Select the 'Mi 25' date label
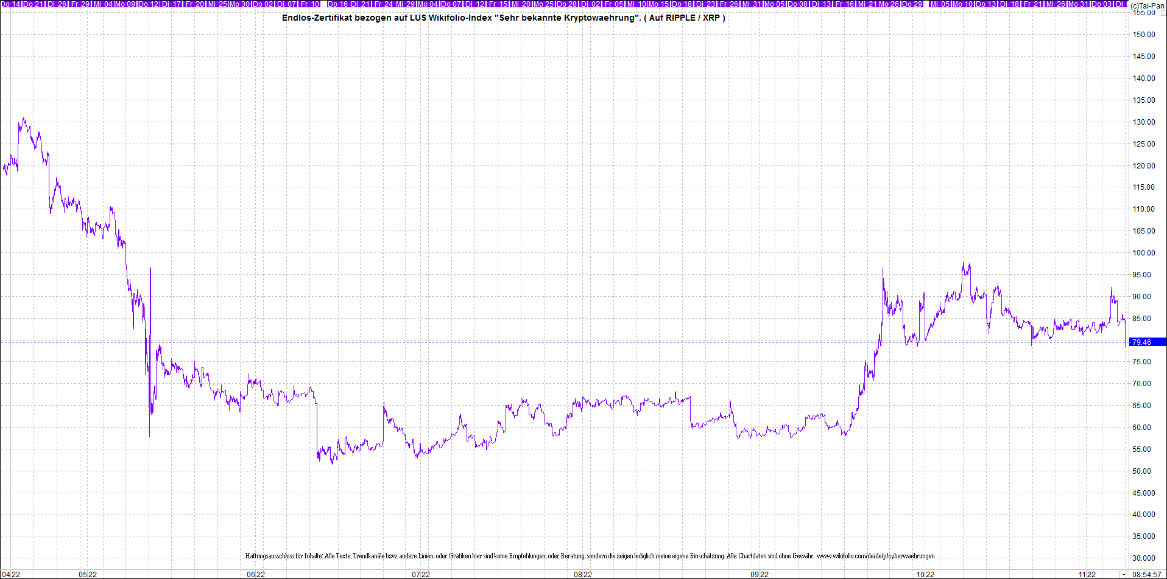Screen dimensions: 1167x579 (x=217, y=4)
